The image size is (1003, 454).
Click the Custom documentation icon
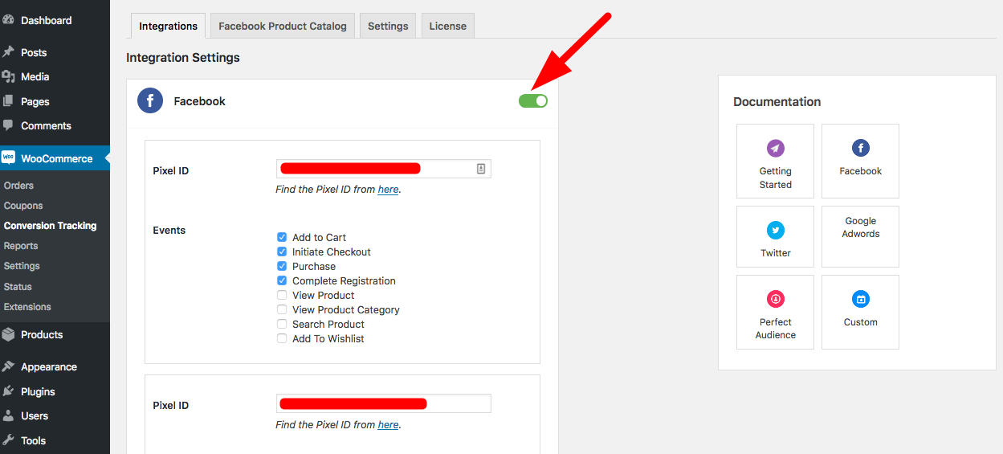tap(860, 299)
